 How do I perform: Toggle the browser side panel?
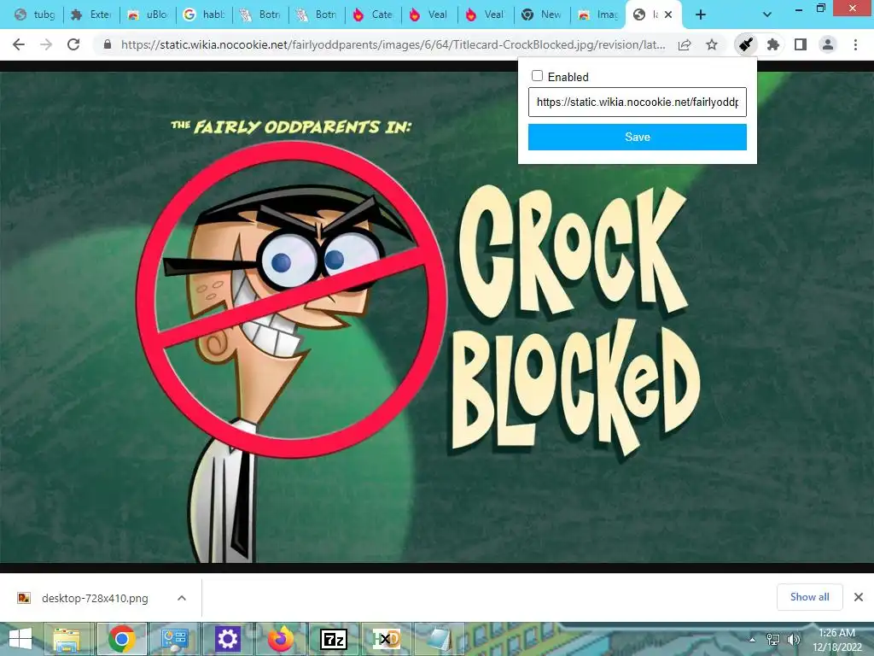[801, 44]
